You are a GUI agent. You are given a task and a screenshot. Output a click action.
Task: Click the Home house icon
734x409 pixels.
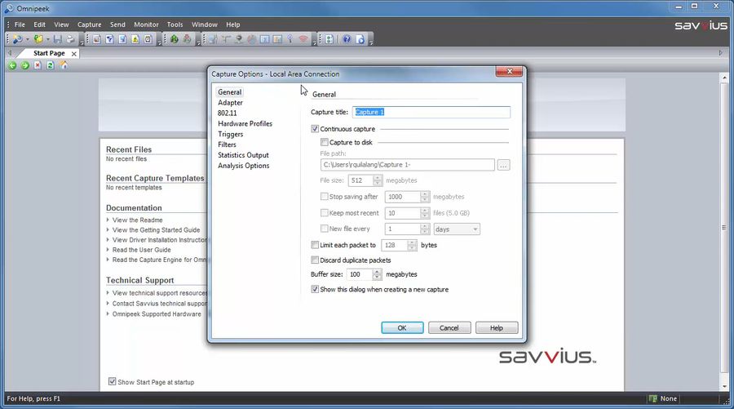63,65
